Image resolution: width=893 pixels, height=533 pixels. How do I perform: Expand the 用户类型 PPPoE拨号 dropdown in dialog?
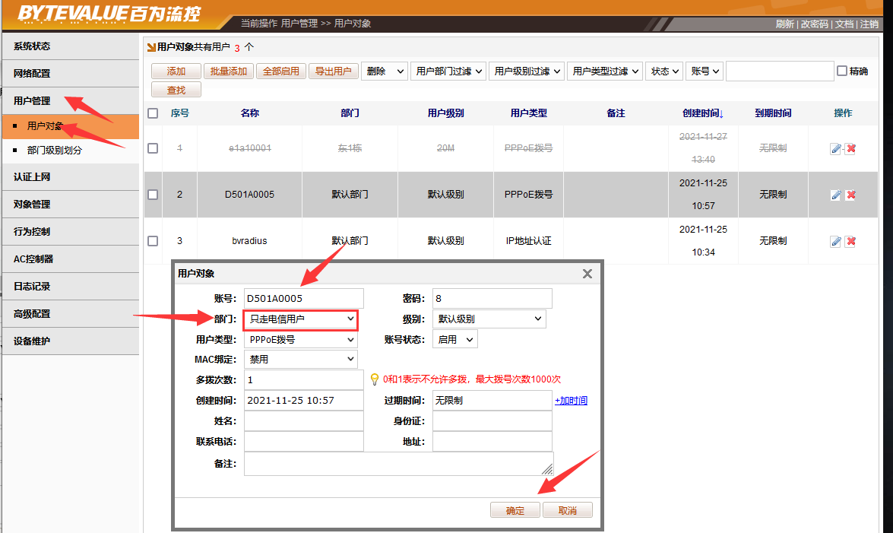pos(301,340)
